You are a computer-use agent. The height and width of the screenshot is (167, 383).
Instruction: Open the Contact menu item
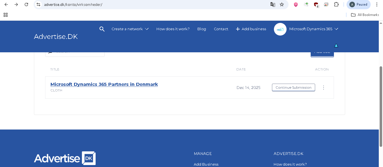[x=221, y=29]
